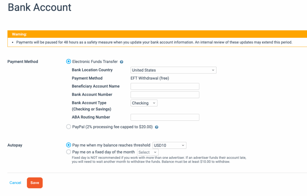The image size is (307, 196).
Task: Click help icon next to PayPal option
Action: point(156,127)
